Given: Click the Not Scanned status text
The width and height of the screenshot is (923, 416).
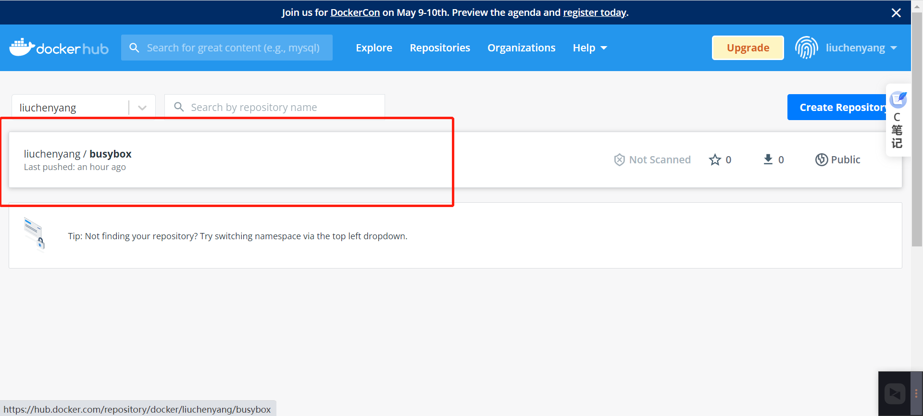Looking at the screenshot, I should 660,159.
